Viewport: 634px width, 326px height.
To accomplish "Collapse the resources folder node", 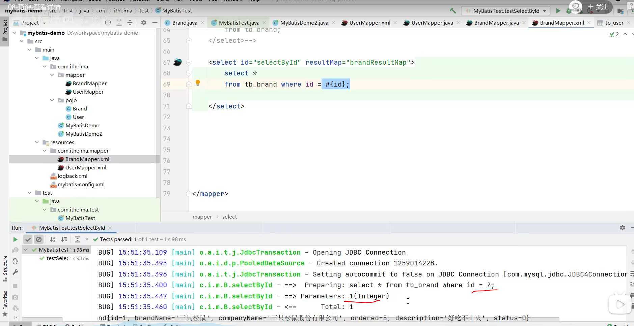I will tap(37, 142).
